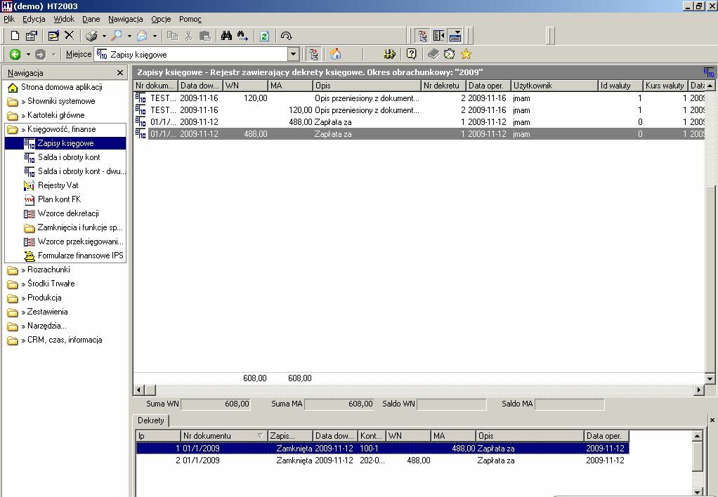Click the envelope send icon

pos(143,36)
